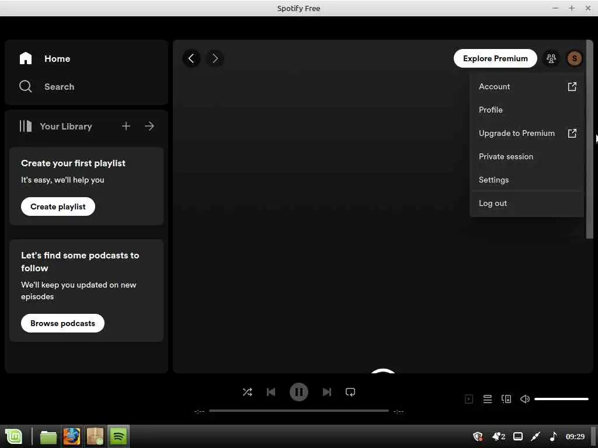This screenshot has height=448, width=598.
Task: Click the Browse podcasts button
Action: pos(62,323)
